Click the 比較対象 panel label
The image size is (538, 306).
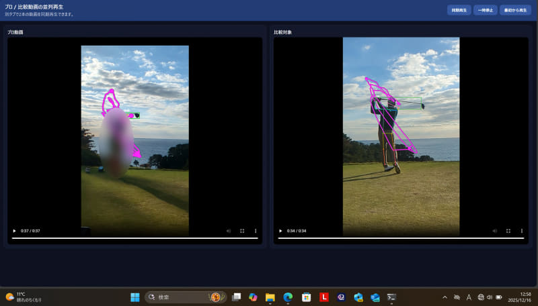(282, 32)
